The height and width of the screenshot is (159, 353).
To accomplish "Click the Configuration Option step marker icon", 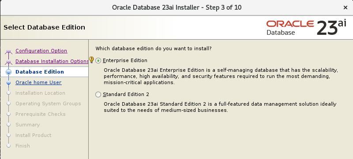I will pos(8,51).
